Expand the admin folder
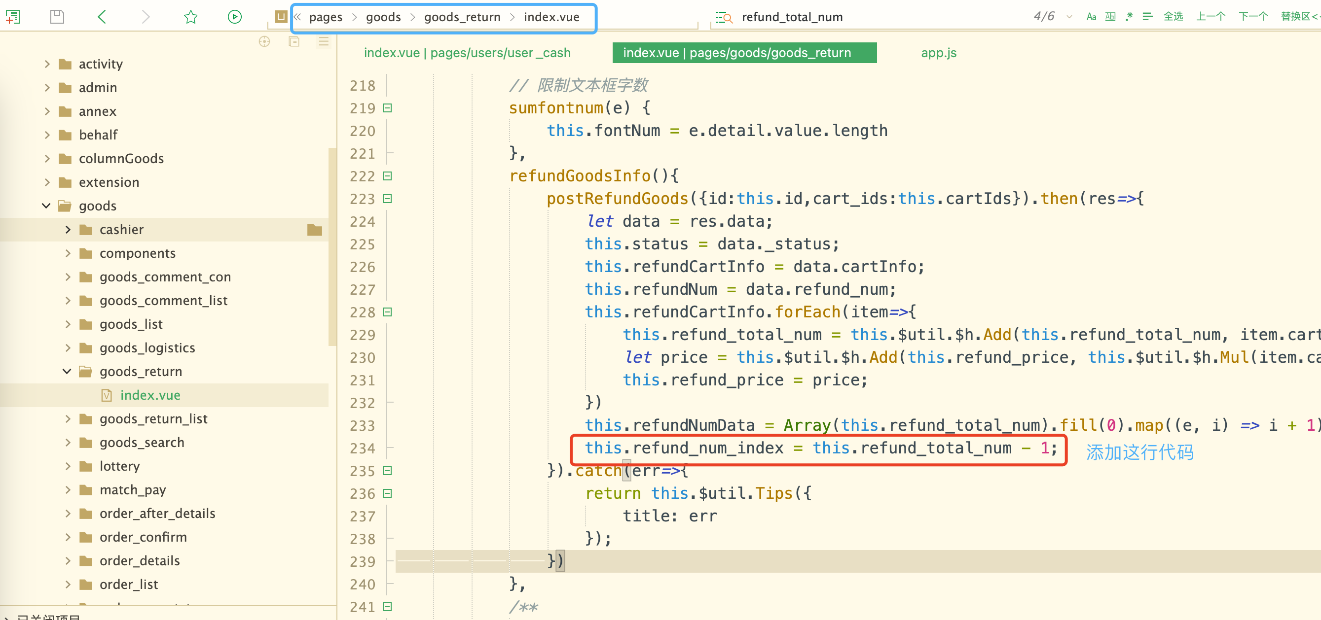Viewport: 1321px width, 620px height. 47,88
